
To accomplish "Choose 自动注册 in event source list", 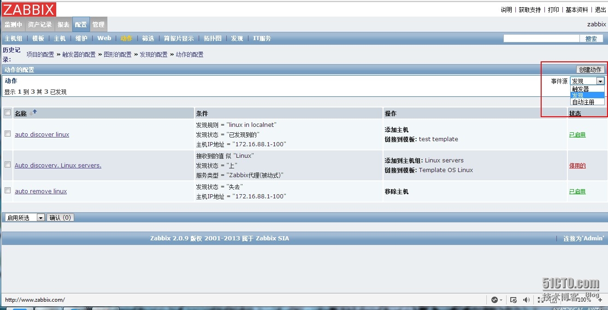I will click(587, 102).
